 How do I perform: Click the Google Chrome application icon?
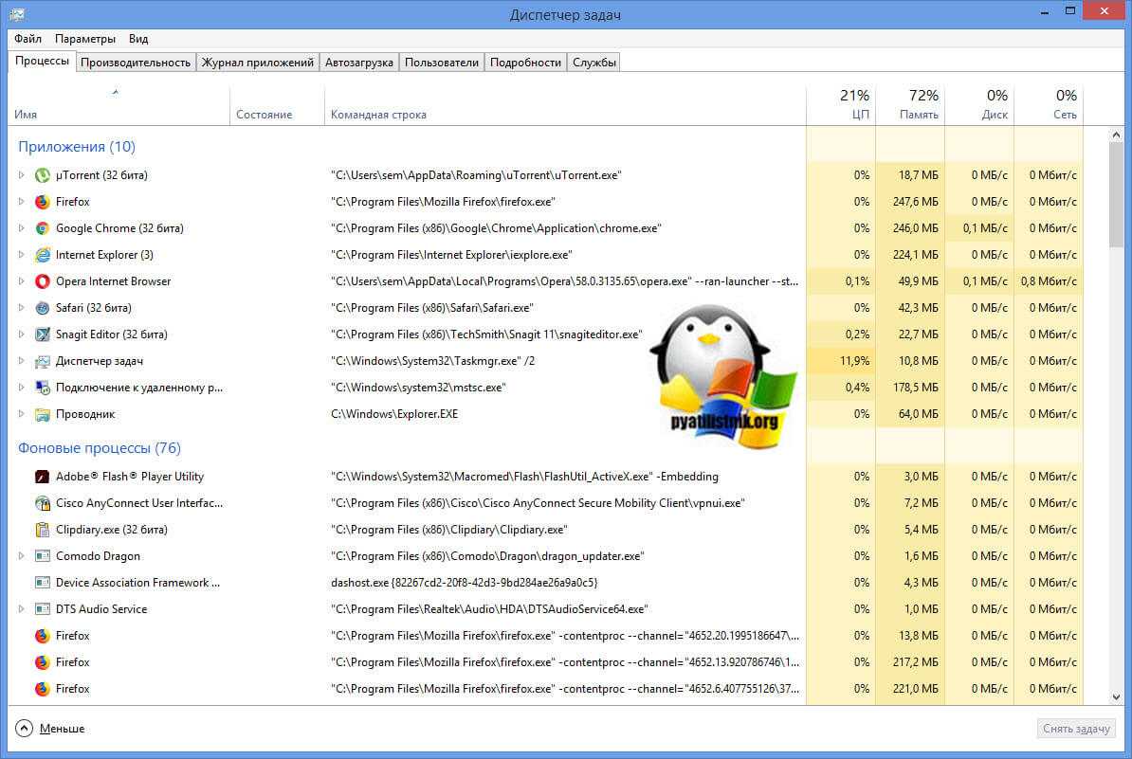coord(42,228)
